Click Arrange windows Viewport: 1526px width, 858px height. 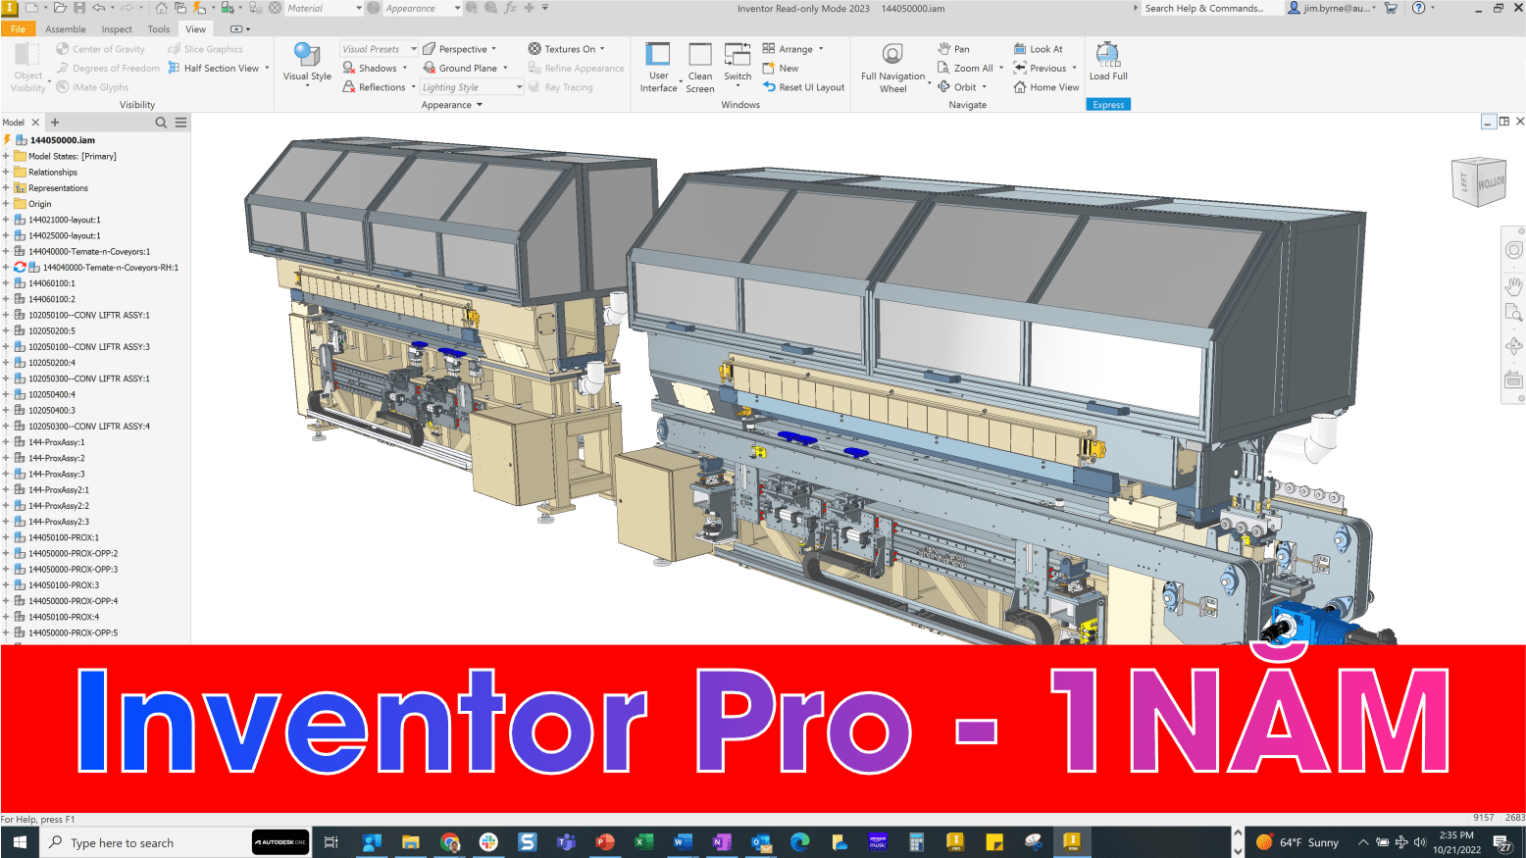(x=793, y=49)
